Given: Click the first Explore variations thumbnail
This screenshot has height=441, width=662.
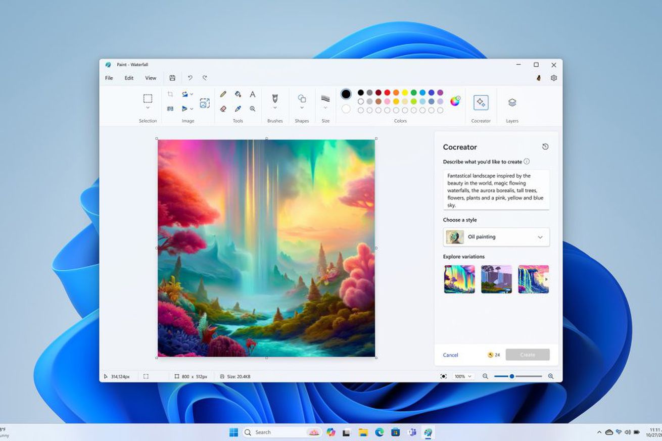Looking at the screenshot, I should click(459, 279).
